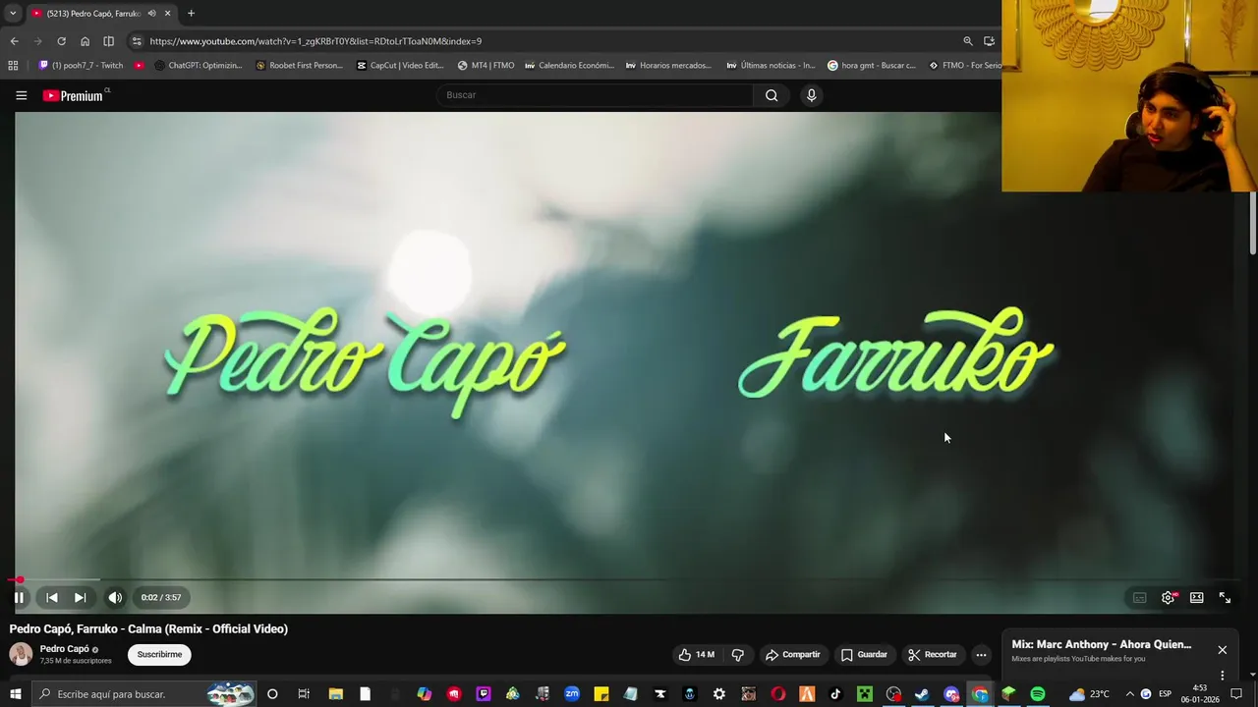
Task: Open the Windows Start menu
Action: click(15, 694)
